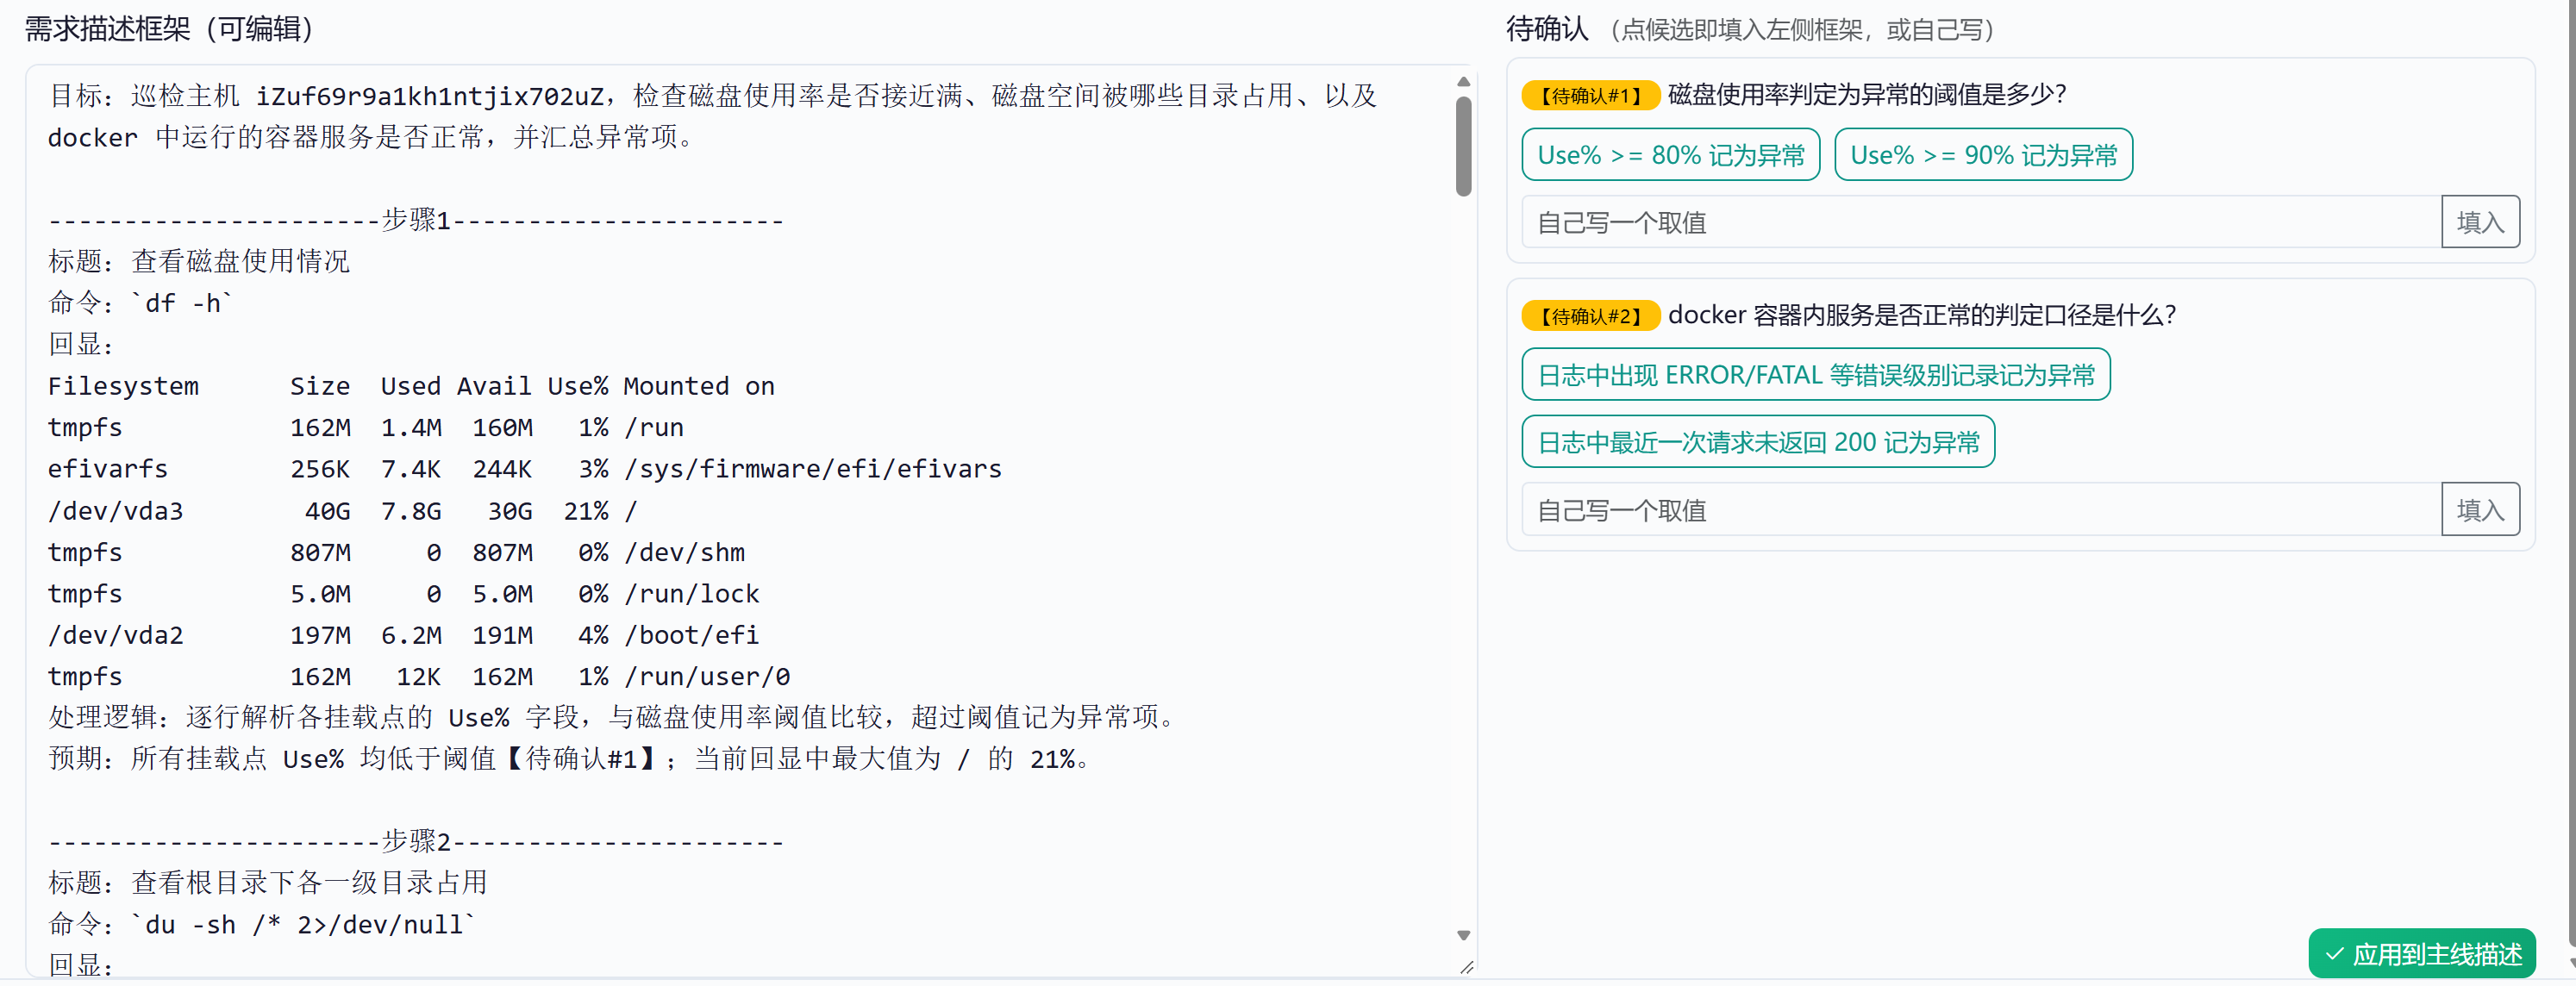Viewport: 2576px width, 986px height.
Task: Select the 'Use% >= 80% 记为异常' candidate
Action: pos(1670,155)
